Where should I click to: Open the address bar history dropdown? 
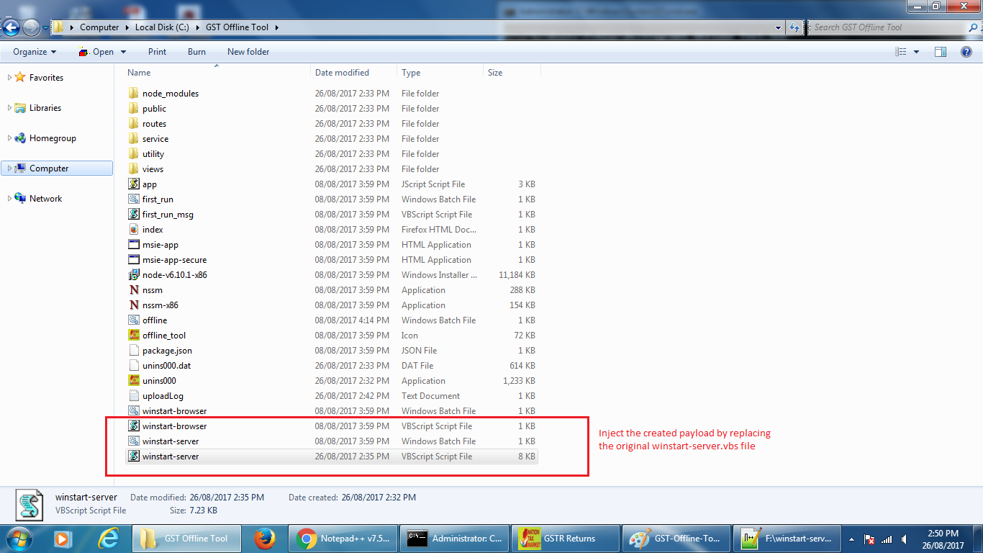779,27
